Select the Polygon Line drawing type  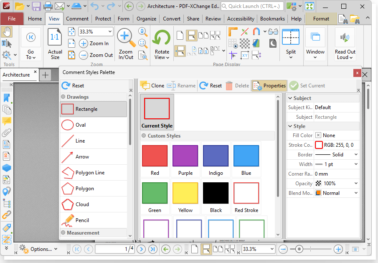point(93,173)
